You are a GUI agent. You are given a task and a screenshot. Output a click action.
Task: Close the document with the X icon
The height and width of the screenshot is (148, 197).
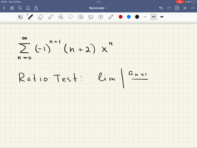click(x=185, y=8)
